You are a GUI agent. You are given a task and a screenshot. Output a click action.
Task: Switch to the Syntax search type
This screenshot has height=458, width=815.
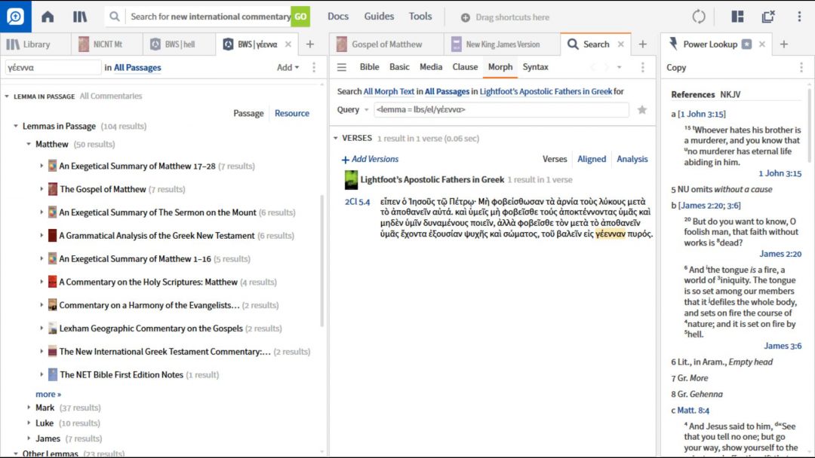pos(535,67)
